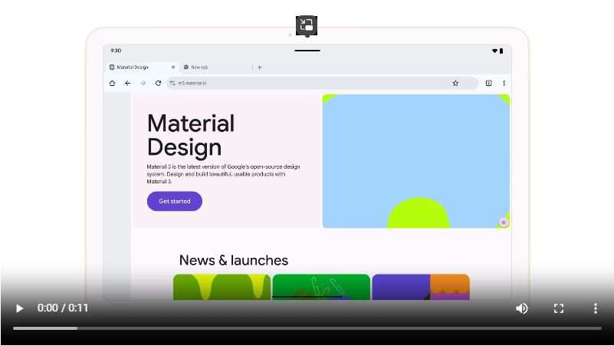Image resolution: width=614 pixels, height=346 pixels.
Task: Open Chrome three-dot menu
Action: [504, 83]
